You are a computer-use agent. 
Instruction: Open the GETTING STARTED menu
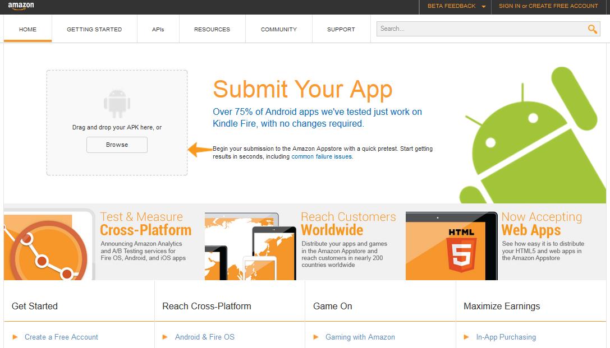click(x=94, y=29)
